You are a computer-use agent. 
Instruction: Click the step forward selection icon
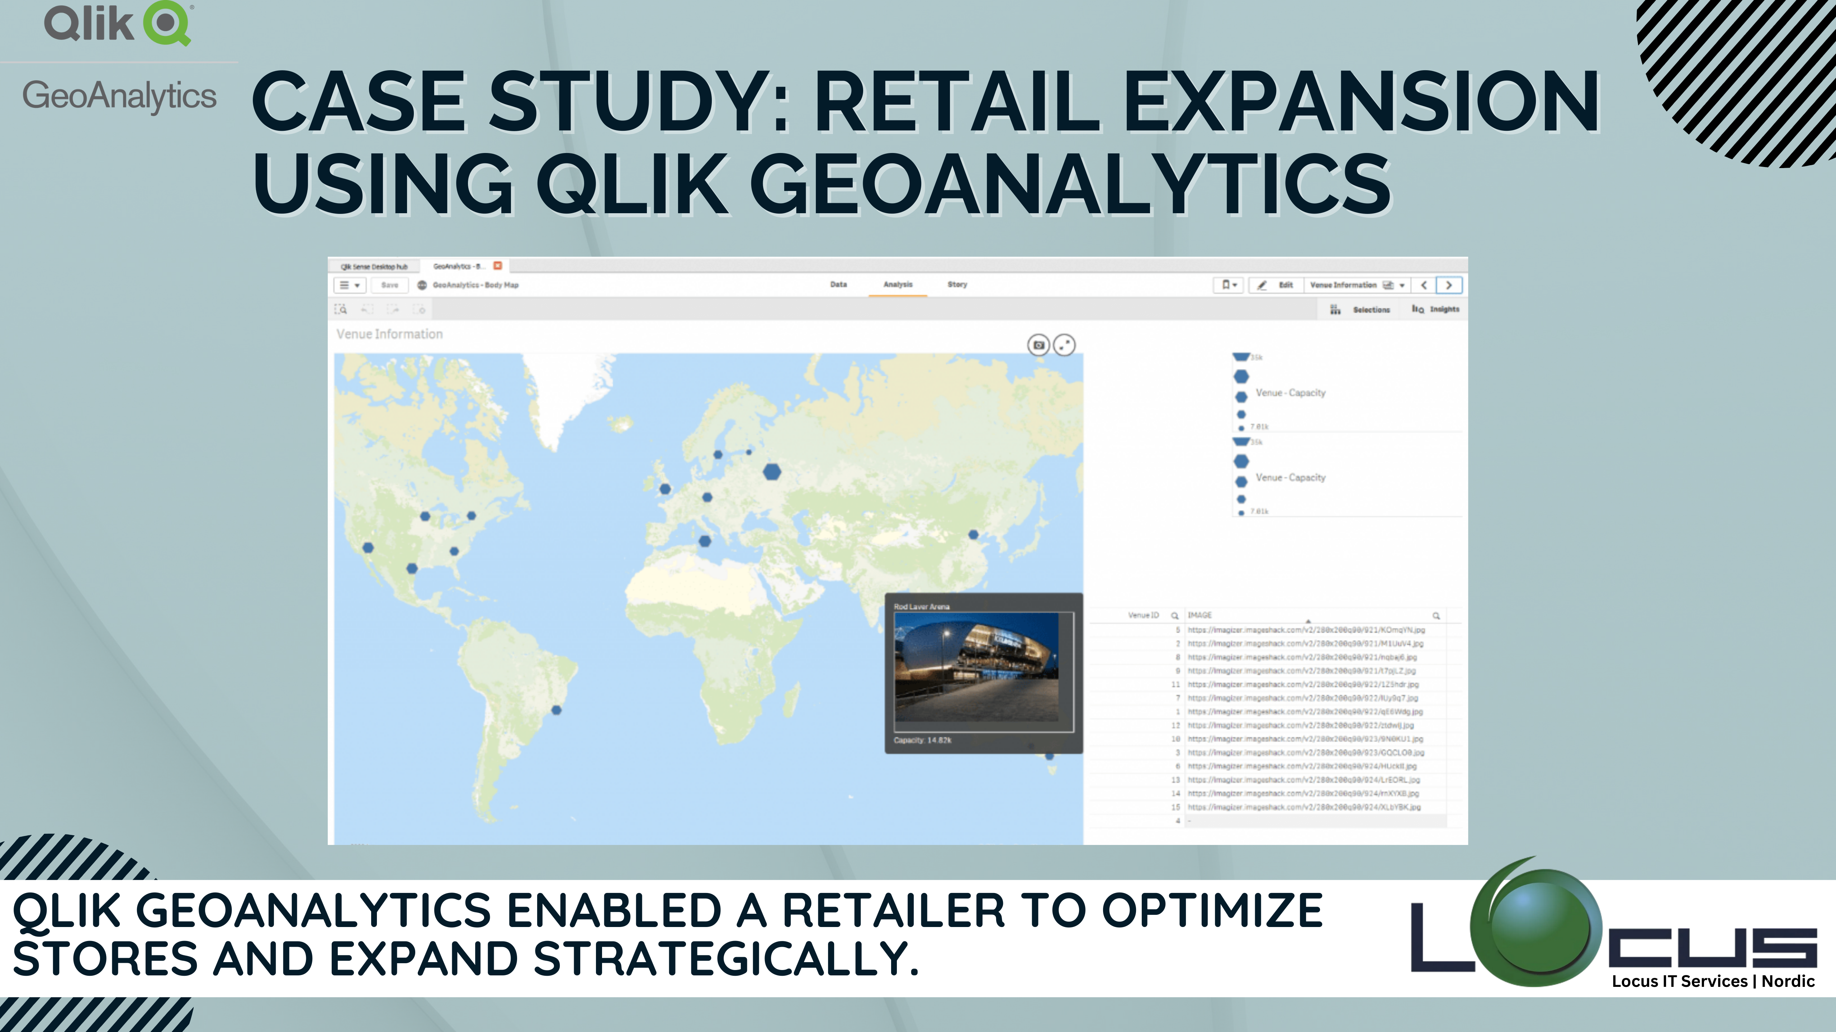coord(393,309)
